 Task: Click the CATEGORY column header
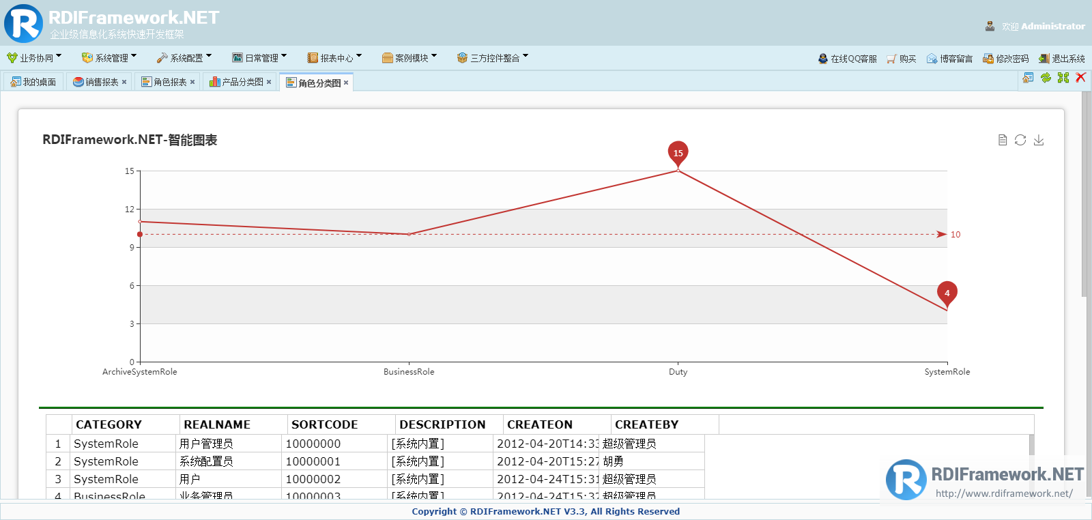pos(126,424)
